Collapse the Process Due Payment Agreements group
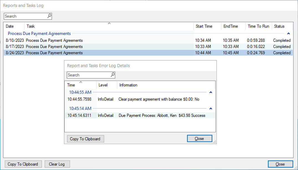Screen dimensions: 298x170 point(289,34)
